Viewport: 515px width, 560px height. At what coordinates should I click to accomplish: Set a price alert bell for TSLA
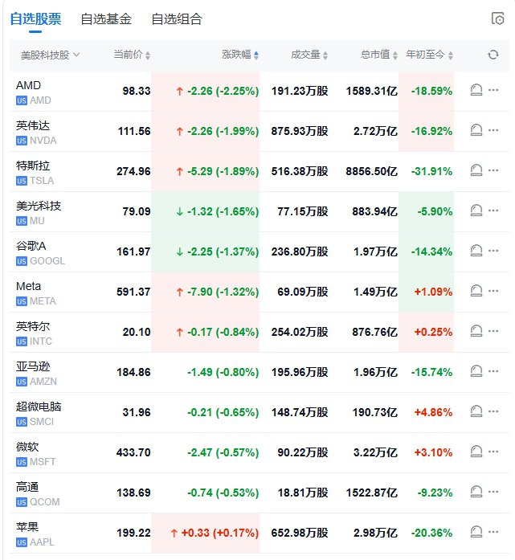pos(476,170)
